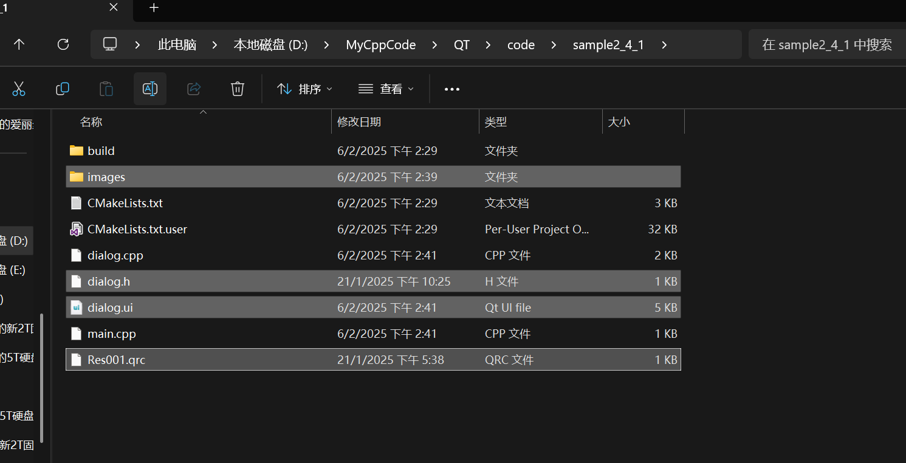Click the Rename icon in toolbar

point(150,89)
